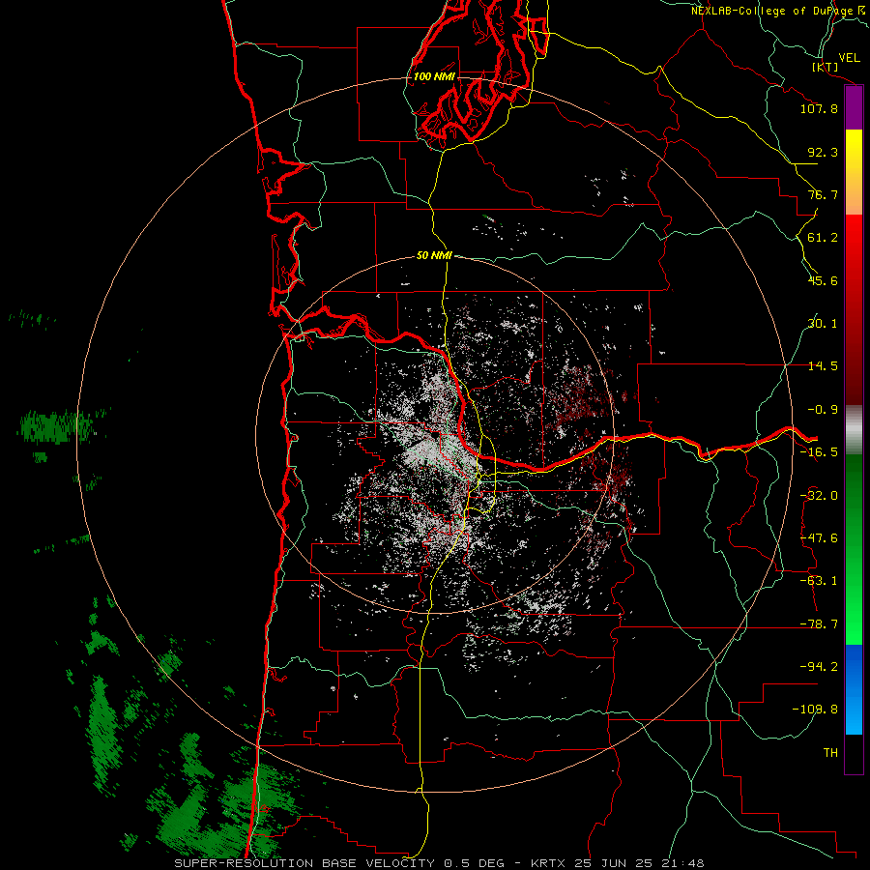Click the -78.7 velocity scale value
Screen dimensions: 870x870
tap(819, 624)
